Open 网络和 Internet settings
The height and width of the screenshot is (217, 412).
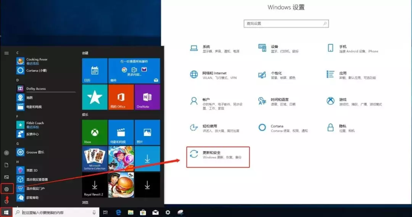point(213,75)
